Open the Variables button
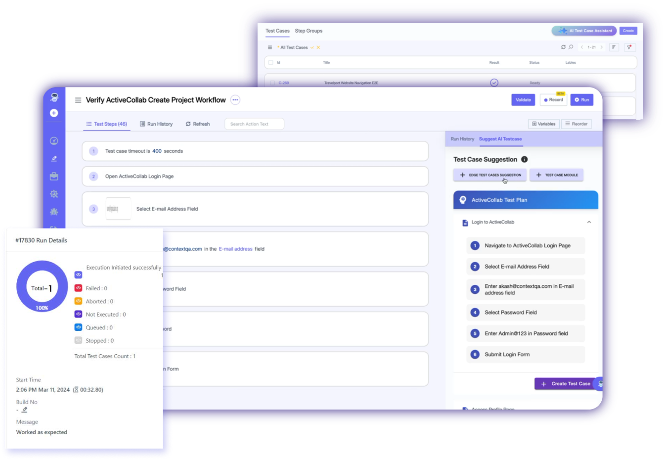This screenshot has height=460, width=666. click(544, 124)
